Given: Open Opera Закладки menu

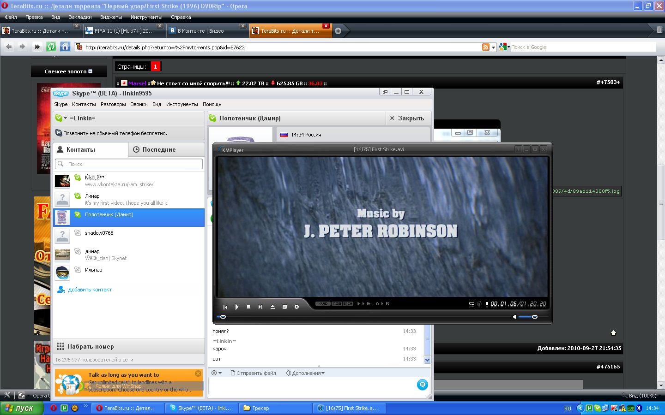Looking at the screenshot, I should pos(80,17).
